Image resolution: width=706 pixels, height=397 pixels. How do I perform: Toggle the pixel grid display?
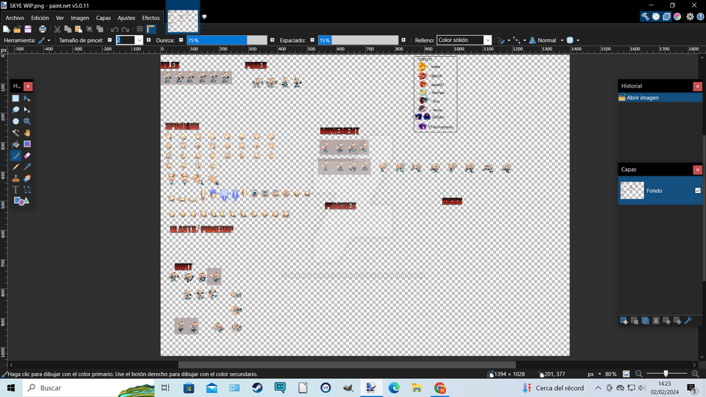pos(140,29)
